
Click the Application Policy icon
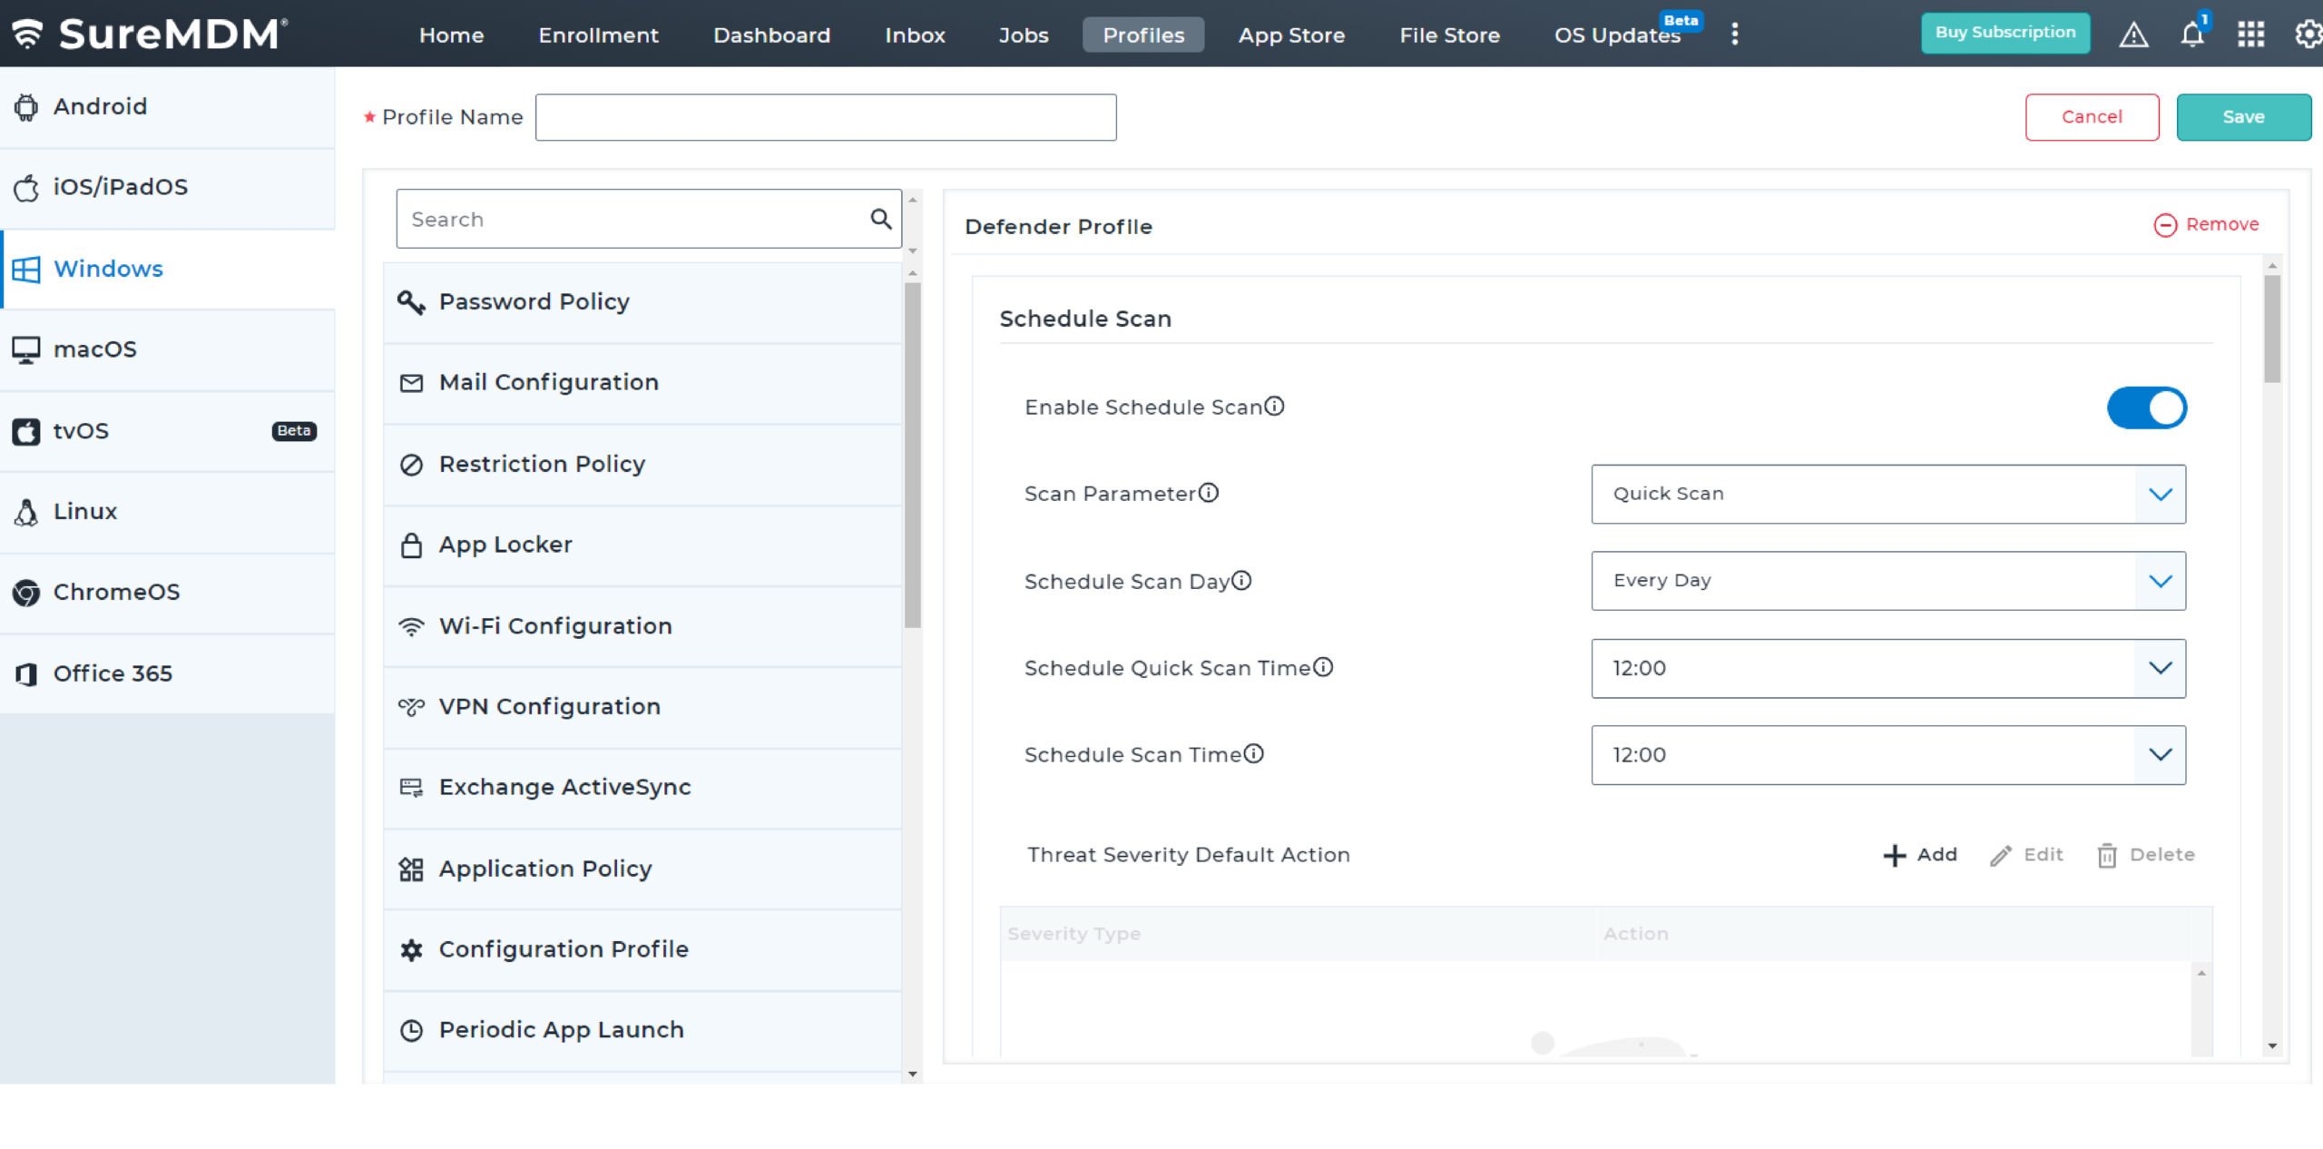pyautogui.click(x=411, y=869)
